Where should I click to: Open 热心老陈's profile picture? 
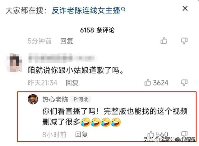33,99
